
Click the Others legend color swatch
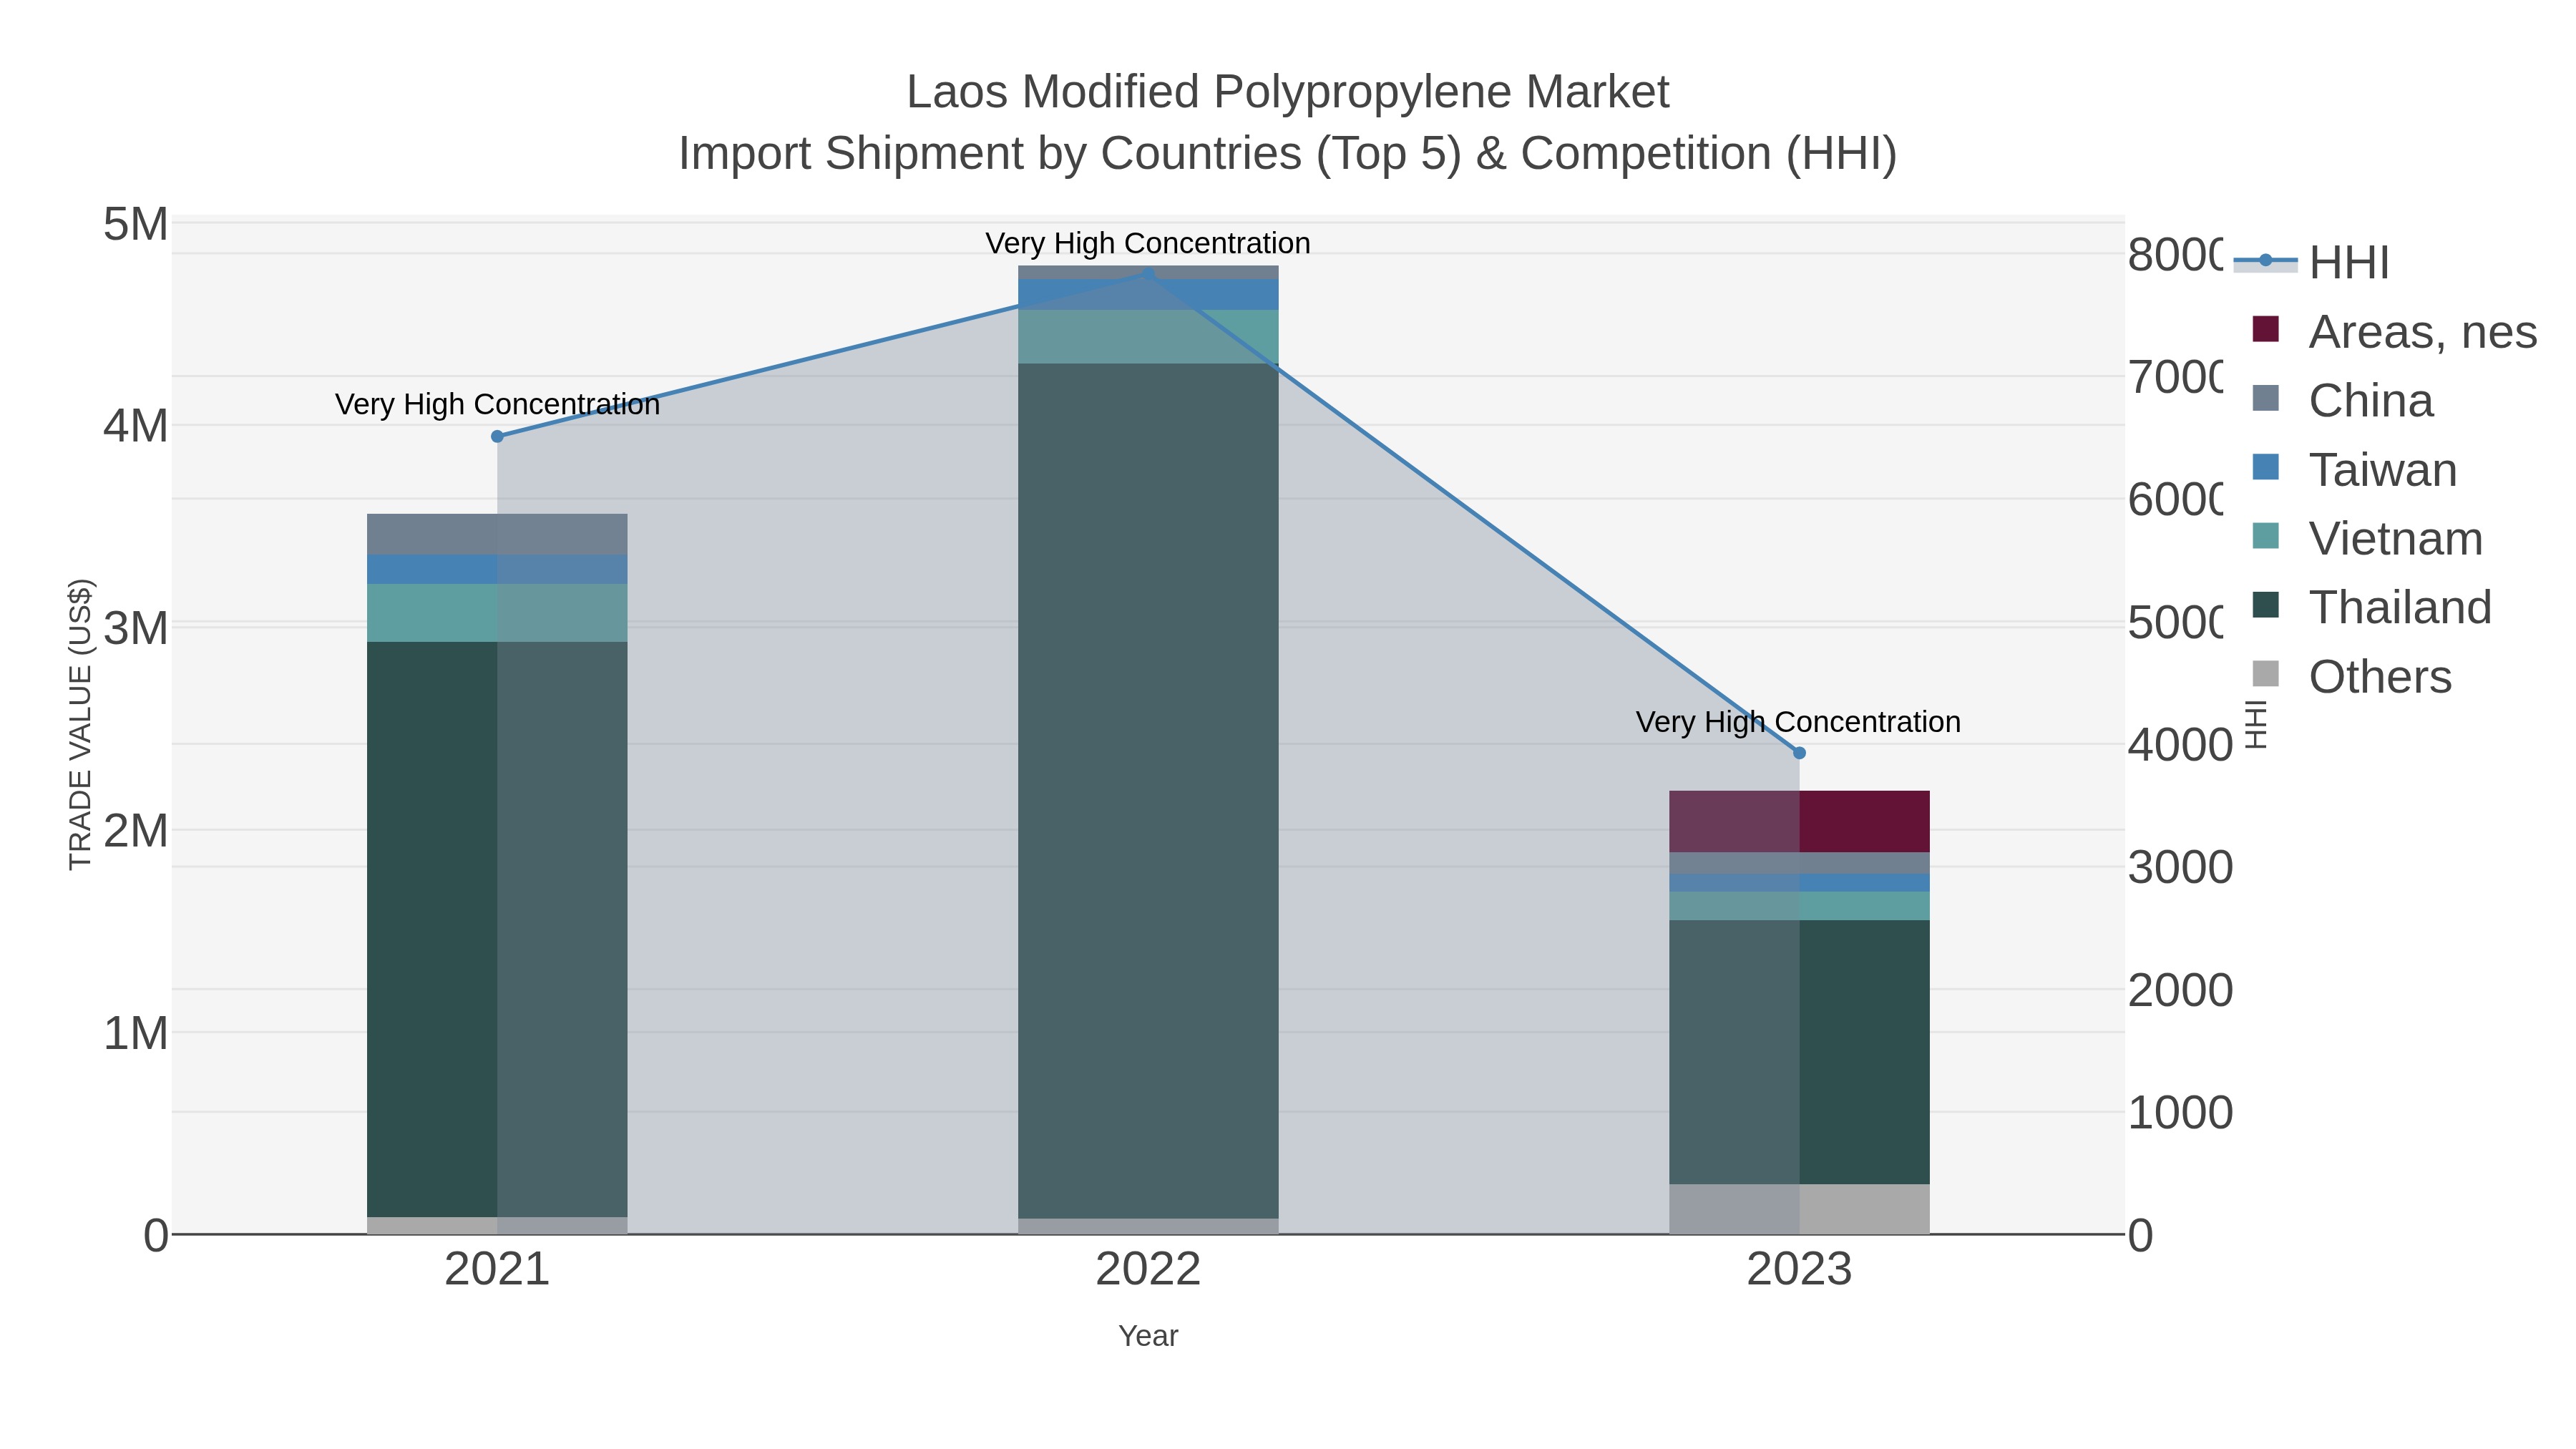point(2265,674)
